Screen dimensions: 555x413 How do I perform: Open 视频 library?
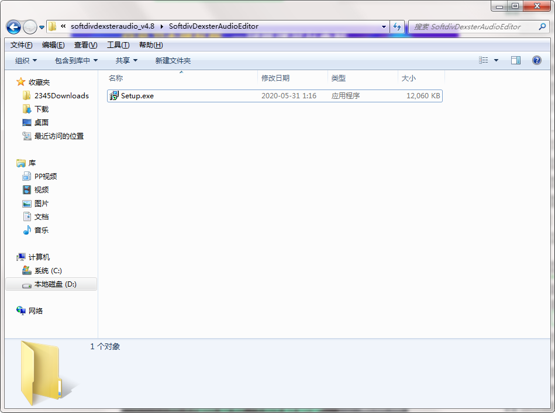[42, 190]
